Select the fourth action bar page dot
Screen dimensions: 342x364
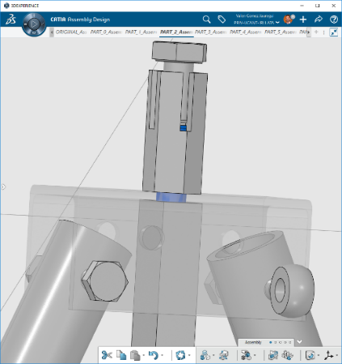285,342
